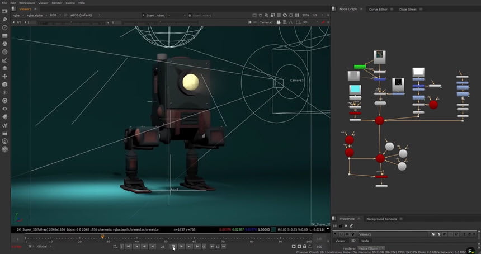Open the Draw nodes brush icon
This screenshot has height=254, width=481.
(4, 20)
